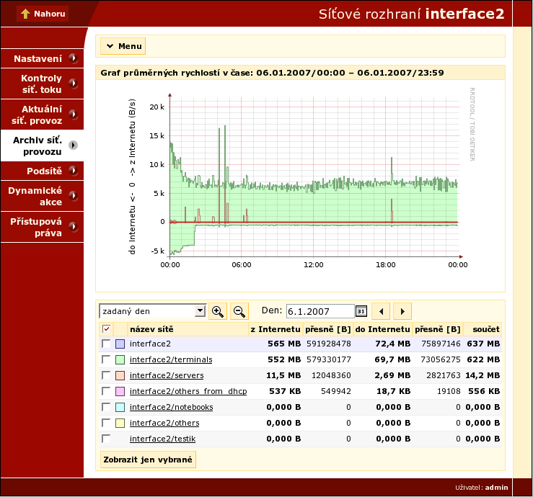
Task: Click the Den date input field
Action: [320, 311]
